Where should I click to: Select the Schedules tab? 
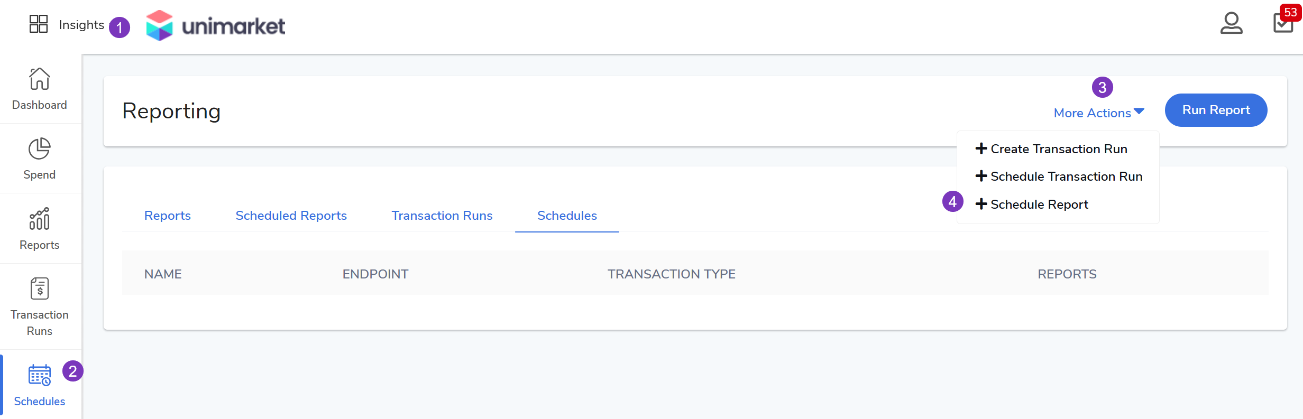(x=567, y=216)
